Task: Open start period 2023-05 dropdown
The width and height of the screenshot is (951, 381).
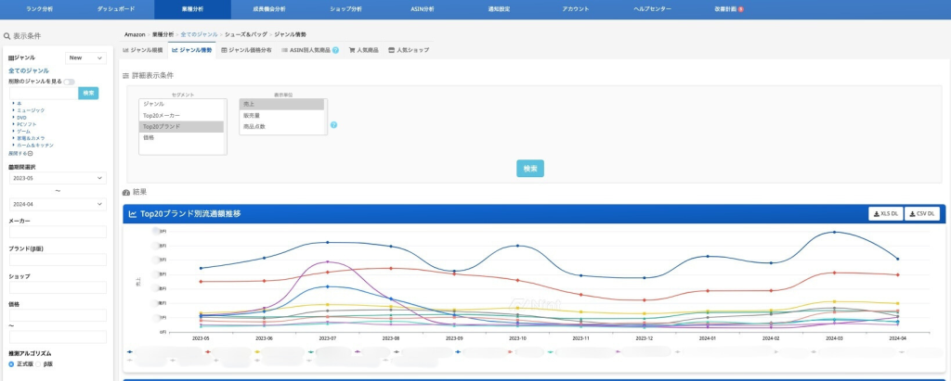Action: (58, 178)
